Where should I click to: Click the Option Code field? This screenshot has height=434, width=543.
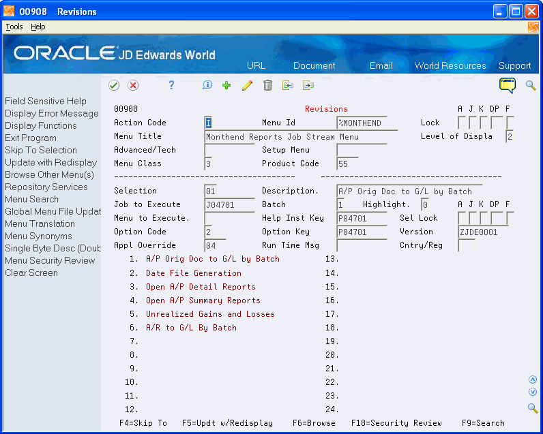(x=208, y=232)
